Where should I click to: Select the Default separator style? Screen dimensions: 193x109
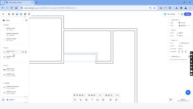pos(15,34)
